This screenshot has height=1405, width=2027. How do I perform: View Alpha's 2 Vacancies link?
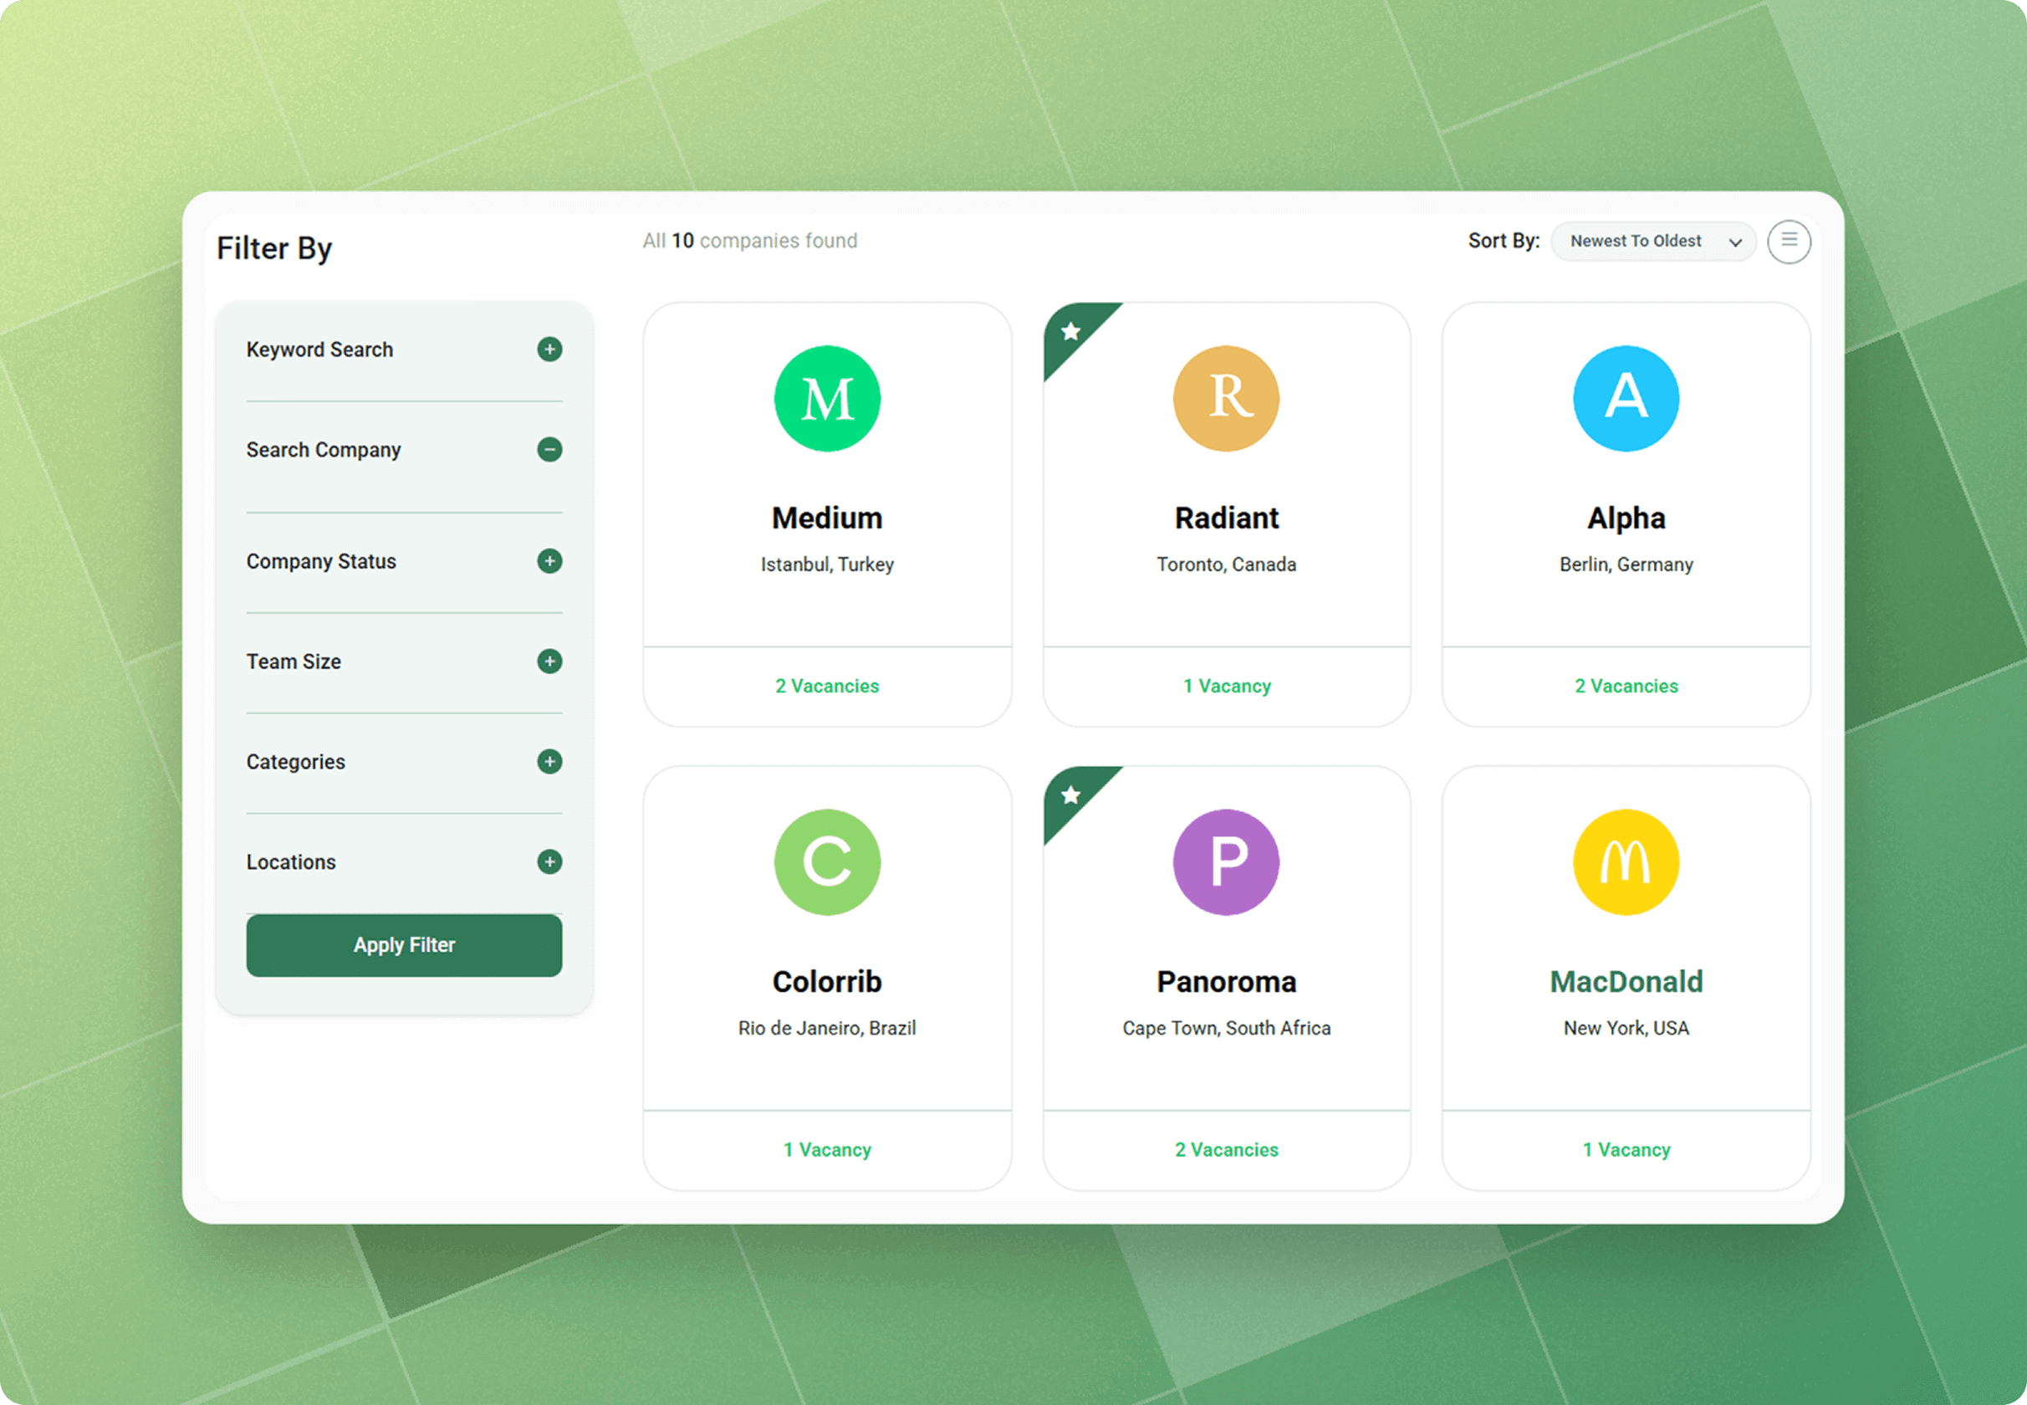pos(1626,686)
